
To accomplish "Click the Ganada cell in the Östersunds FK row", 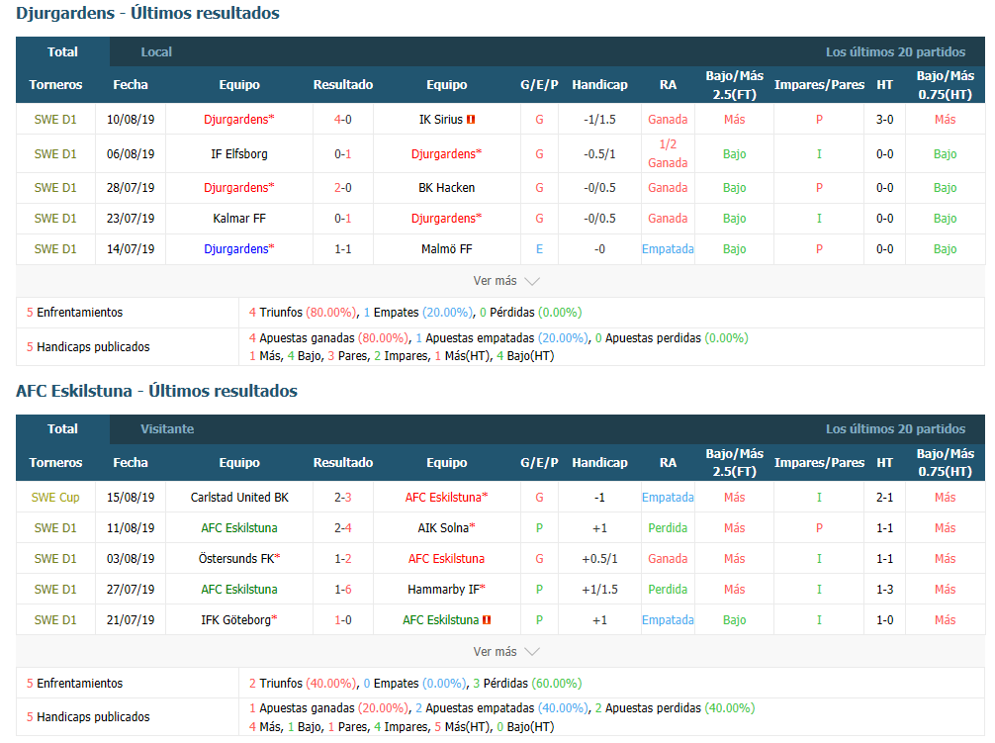I will (x=668, y=559).
